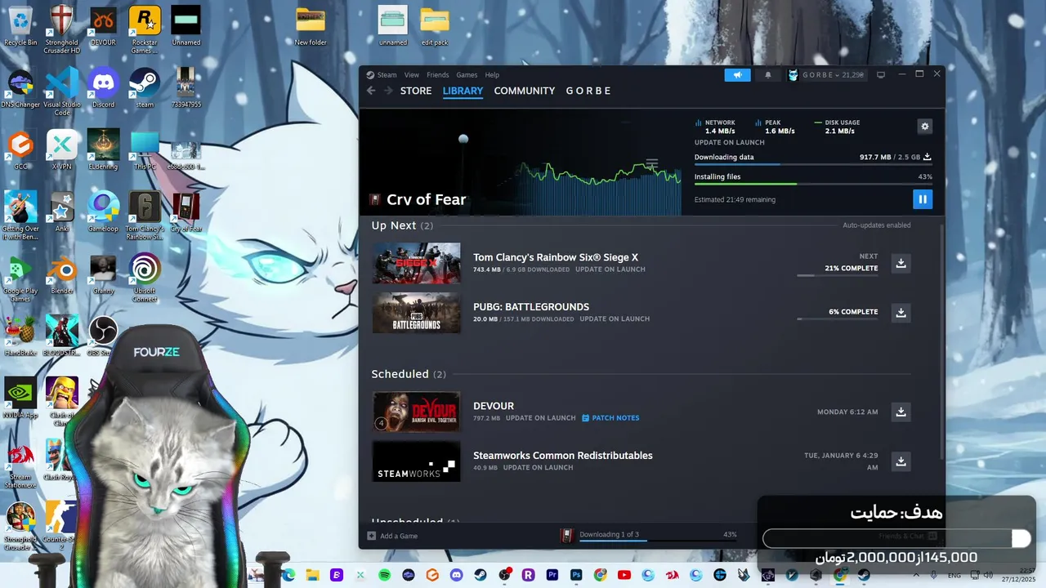Select the Recycle Bin desktop icon
Viewport: 1046px width, 588px height.
tap(20, 26)
